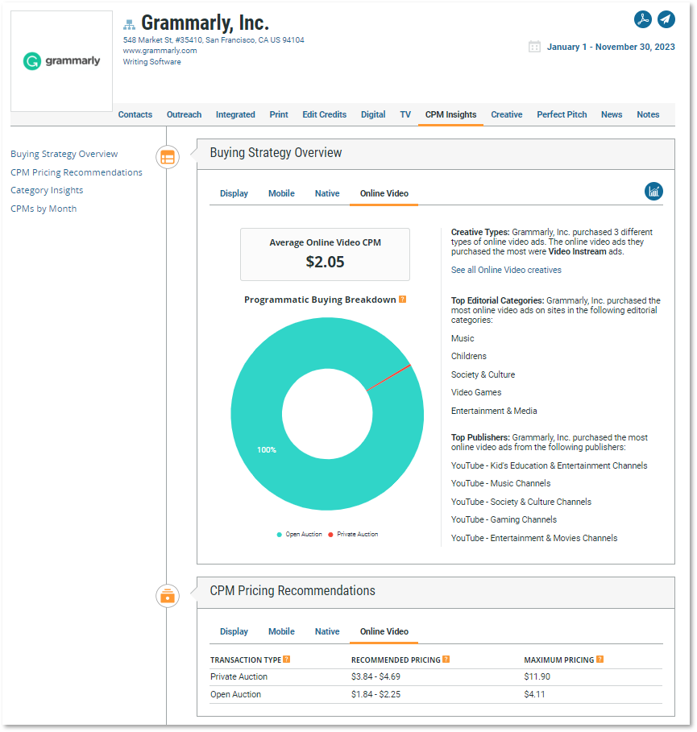Click YouTube - Gaming Channels publisher
Screen dimensions: 697x732
pos(504,519)
